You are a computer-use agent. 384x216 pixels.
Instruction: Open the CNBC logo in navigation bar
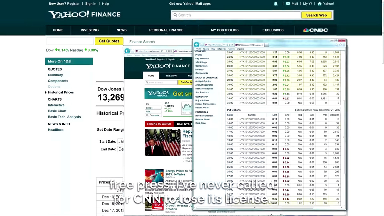pyautogui.click(x=316, y=30)
